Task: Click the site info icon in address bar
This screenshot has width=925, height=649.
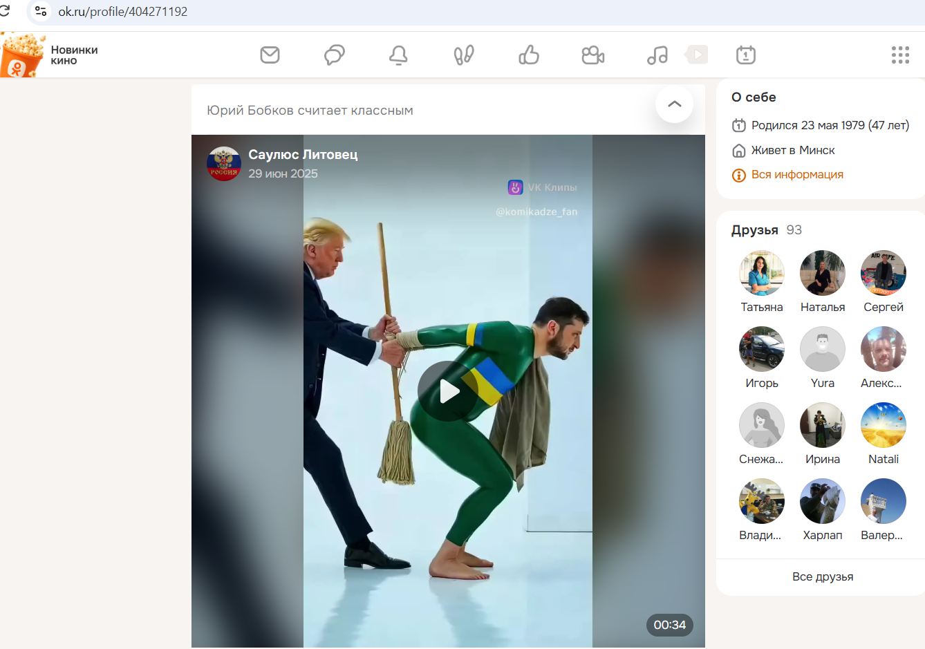Action: [x=41, y=11]
